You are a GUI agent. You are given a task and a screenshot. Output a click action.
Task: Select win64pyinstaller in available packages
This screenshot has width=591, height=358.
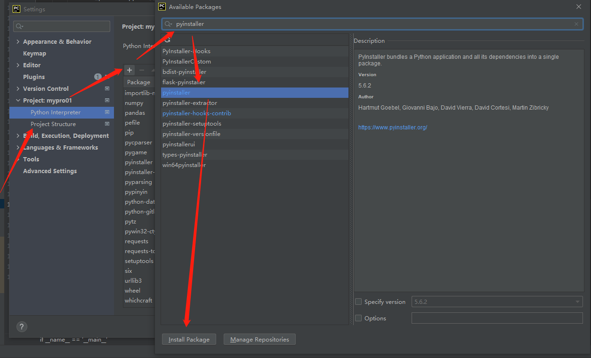(255, 165)
